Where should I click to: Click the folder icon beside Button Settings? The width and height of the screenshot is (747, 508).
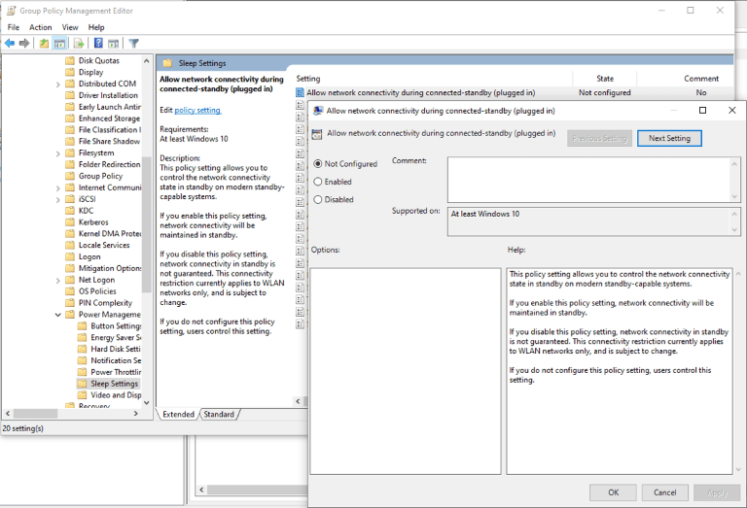83,325
